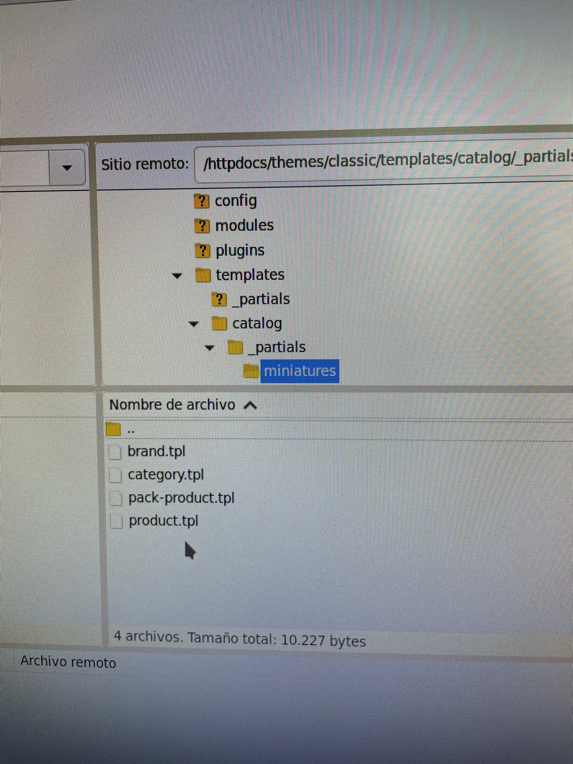The height and width of the screenshot is (764, 573).
Task: Click the pack-product.tpl file icon
Action: click(x=116, y=499)
